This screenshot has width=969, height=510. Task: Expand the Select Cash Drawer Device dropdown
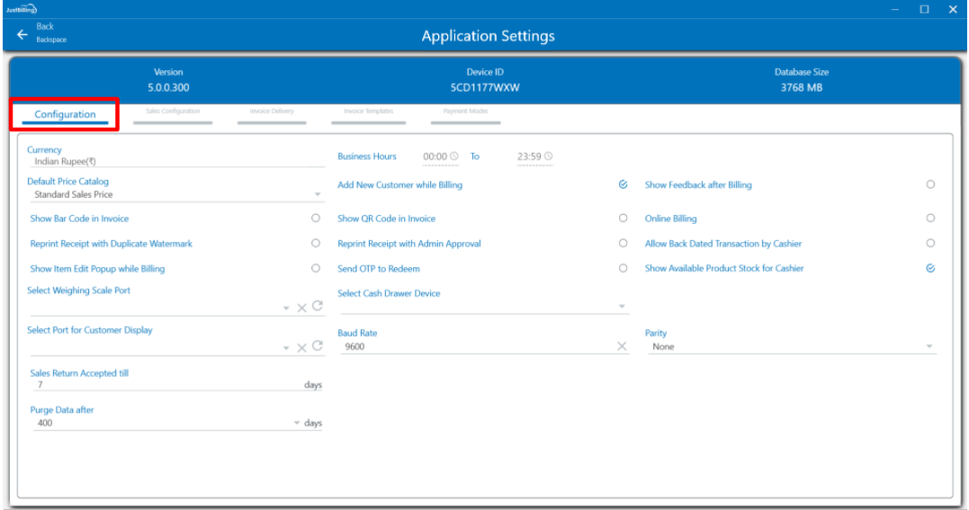(622, 307)
